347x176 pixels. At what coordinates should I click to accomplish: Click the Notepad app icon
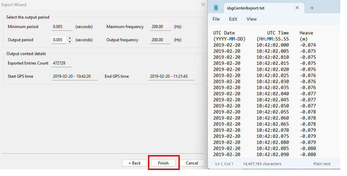216,8
